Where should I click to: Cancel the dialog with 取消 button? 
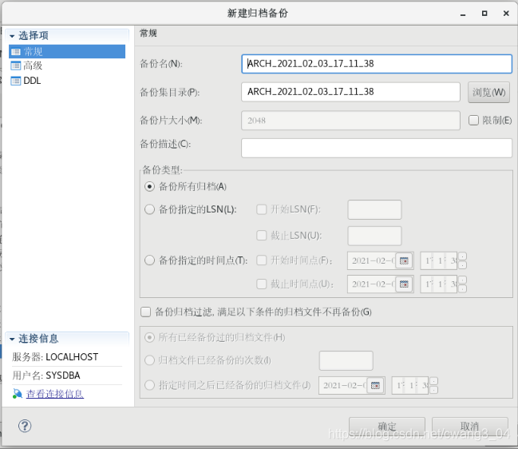470,427
